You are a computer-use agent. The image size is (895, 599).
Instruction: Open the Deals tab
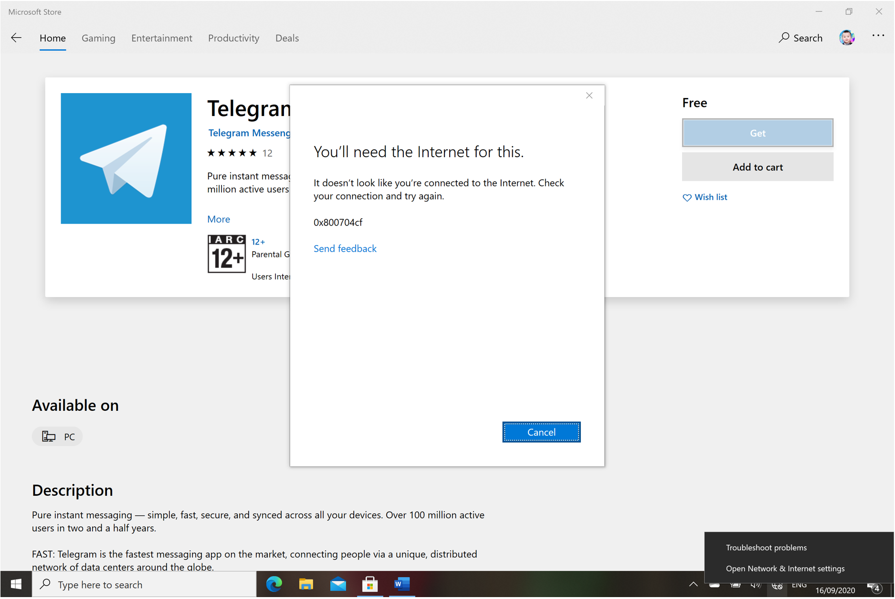(x=287, y=38)
